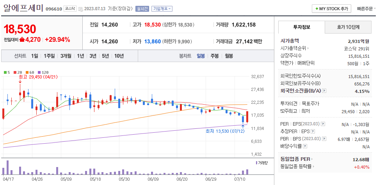This screenshot has width=377, height=185.
Task: Click the purple 거래량 legend marker
Action: tap(256, 163)
